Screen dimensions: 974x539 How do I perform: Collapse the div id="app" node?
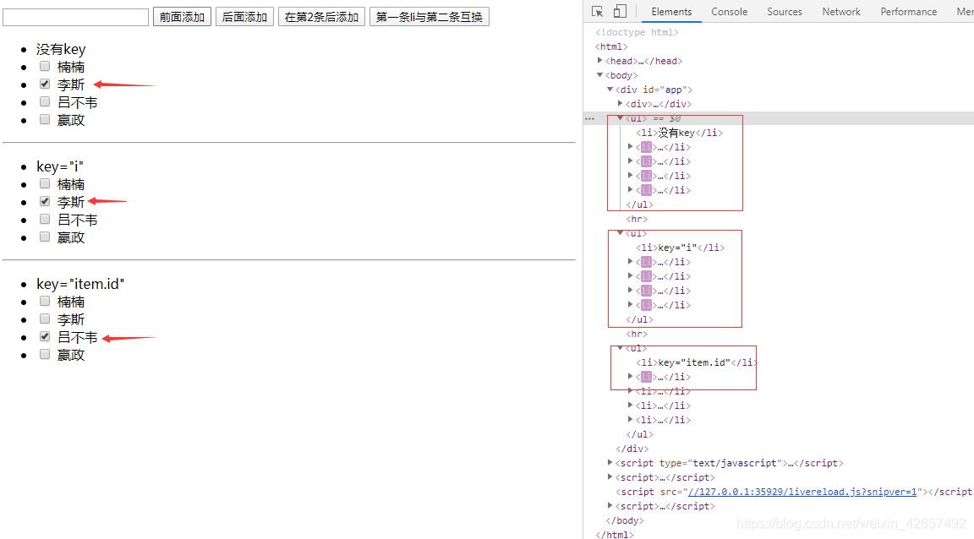tap(610, 90)
